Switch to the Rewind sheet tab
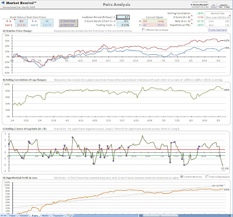Image resolution: width=233 pixels, height=217 pixels. (x=24, y=215)
